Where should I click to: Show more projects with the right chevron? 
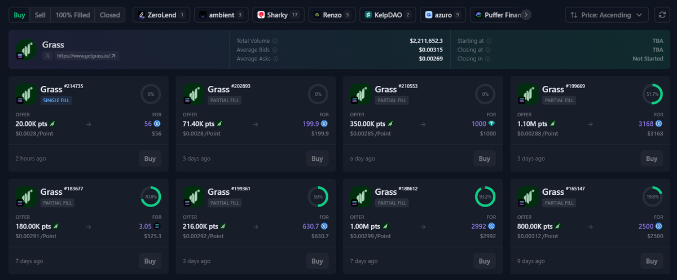coord(526,15)
